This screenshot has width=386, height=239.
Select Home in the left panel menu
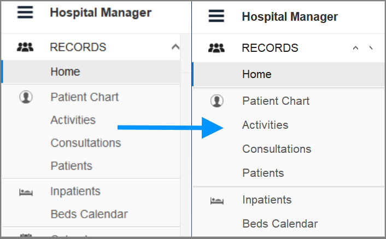click(x=65, y=71)
